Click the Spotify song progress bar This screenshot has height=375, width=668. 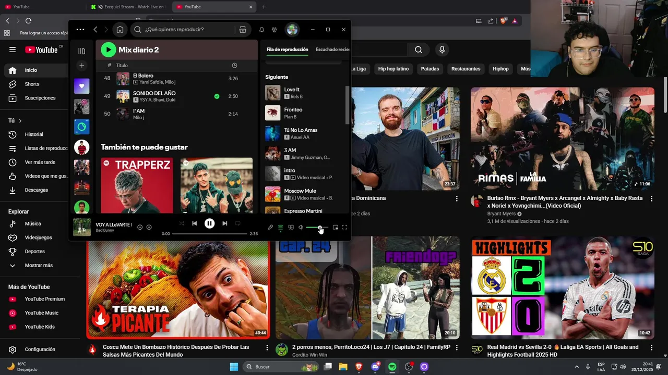(x=209, y=234)
